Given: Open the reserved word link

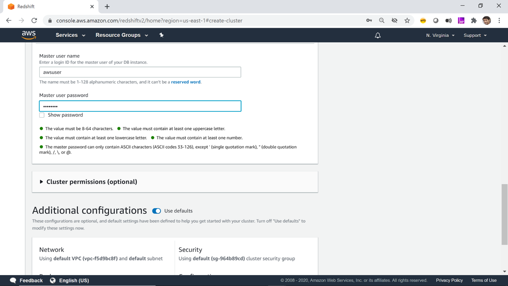Looking at the screenshot, I should pyautogui.click(x=186, y=82).
